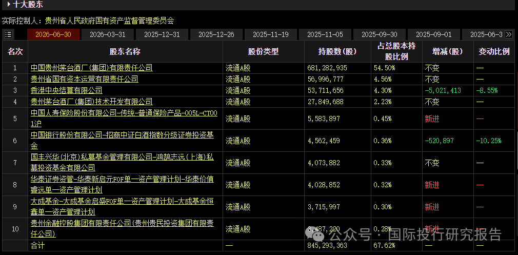Open the 2025-11-19 tab
This screenshot has height=255, width=518.
click(x=271, y=34)
